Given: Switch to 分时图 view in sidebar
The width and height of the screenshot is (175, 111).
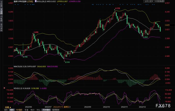Looking at the screenshot, I should click(x=1, y=4).
